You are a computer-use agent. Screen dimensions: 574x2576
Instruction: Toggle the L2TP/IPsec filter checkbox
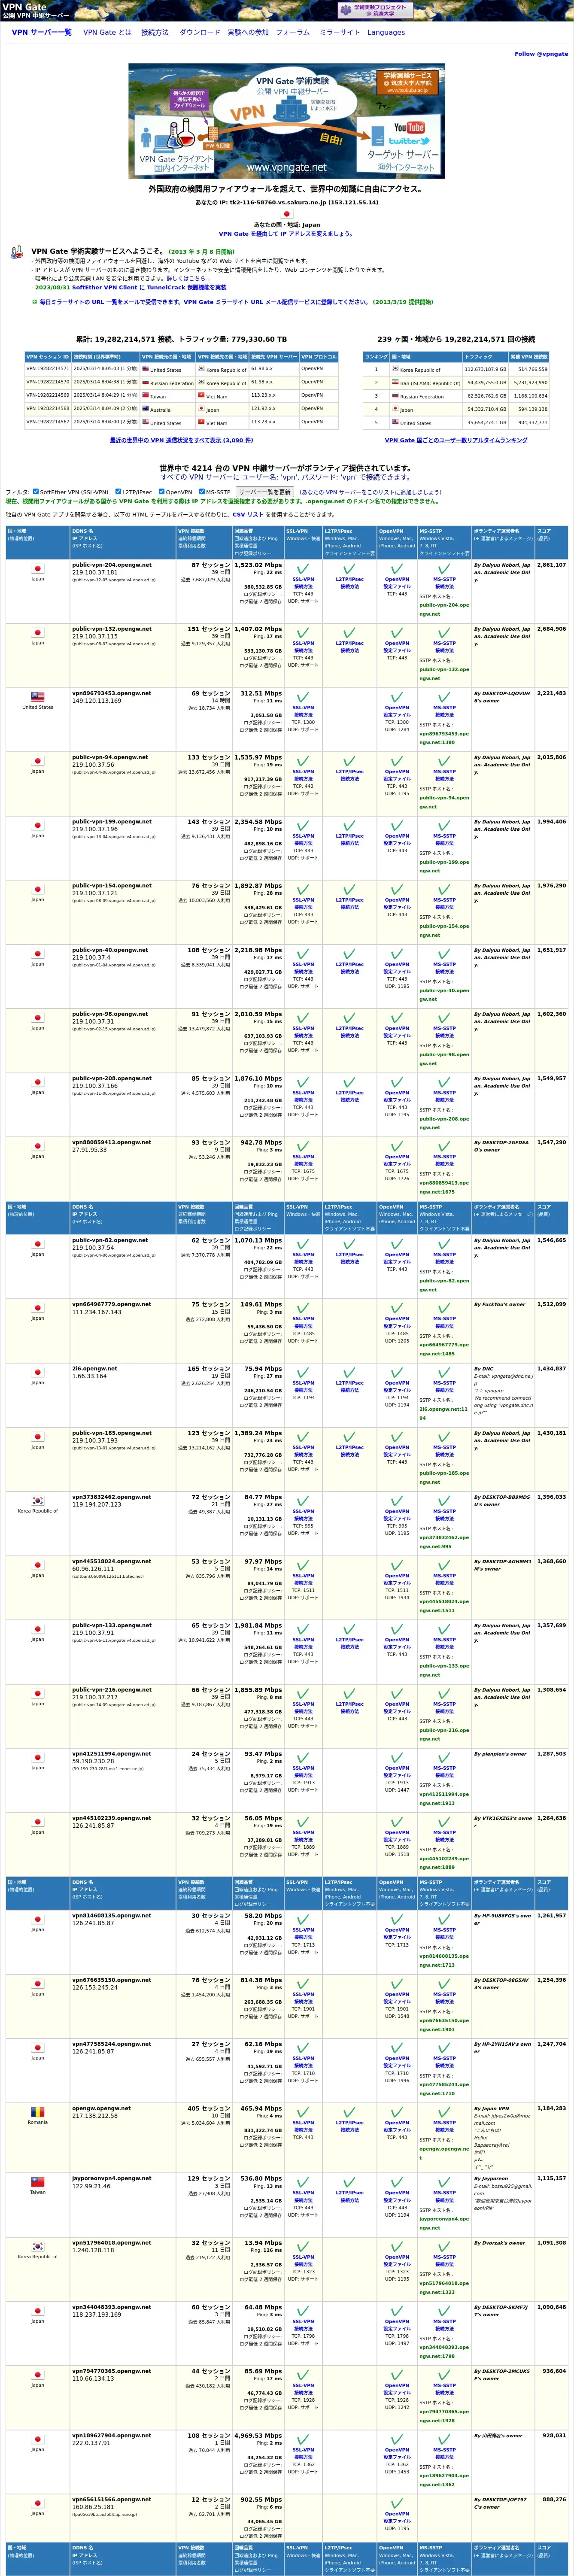click(117, 492)
